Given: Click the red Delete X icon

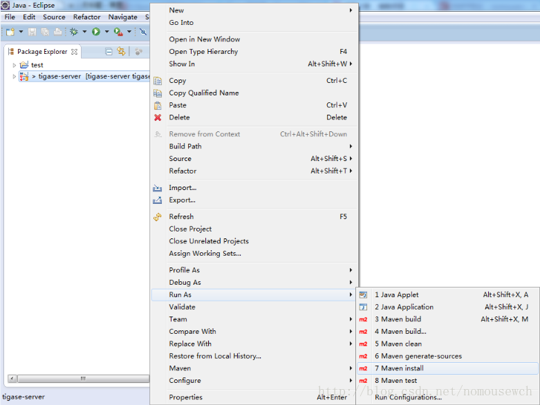Looking at the screenshot, I should (158, 117).
